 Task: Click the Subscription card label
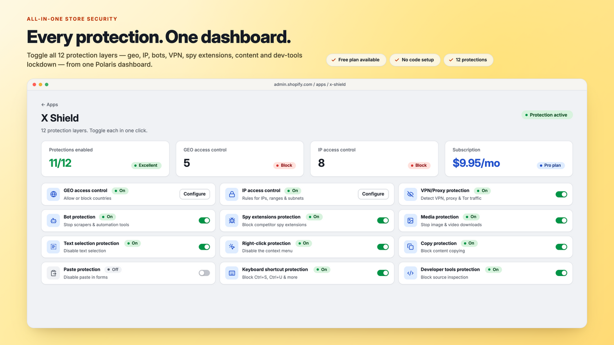[466, 150]
